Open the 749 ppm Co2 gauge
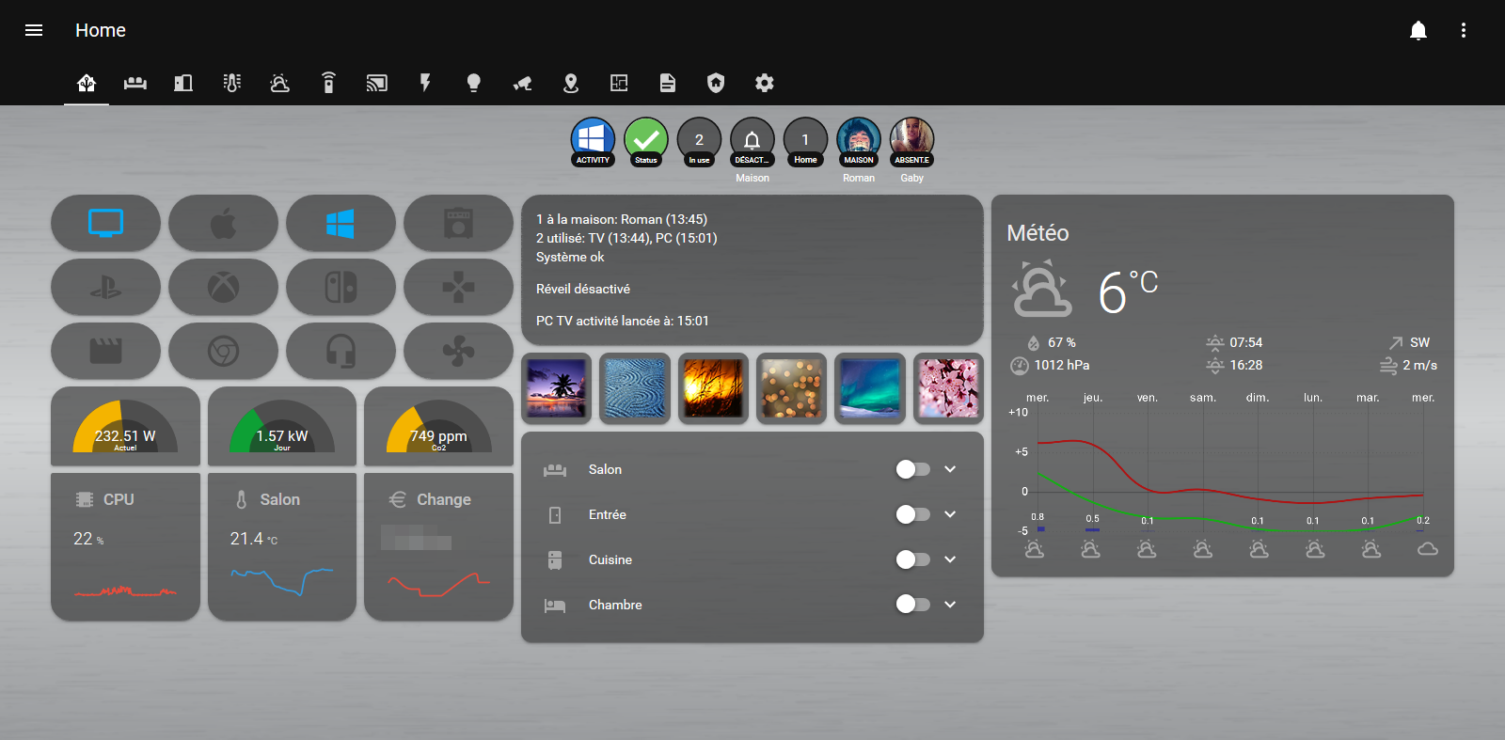Viewport: 1505px width, 740px height. [x=438, y=426]
